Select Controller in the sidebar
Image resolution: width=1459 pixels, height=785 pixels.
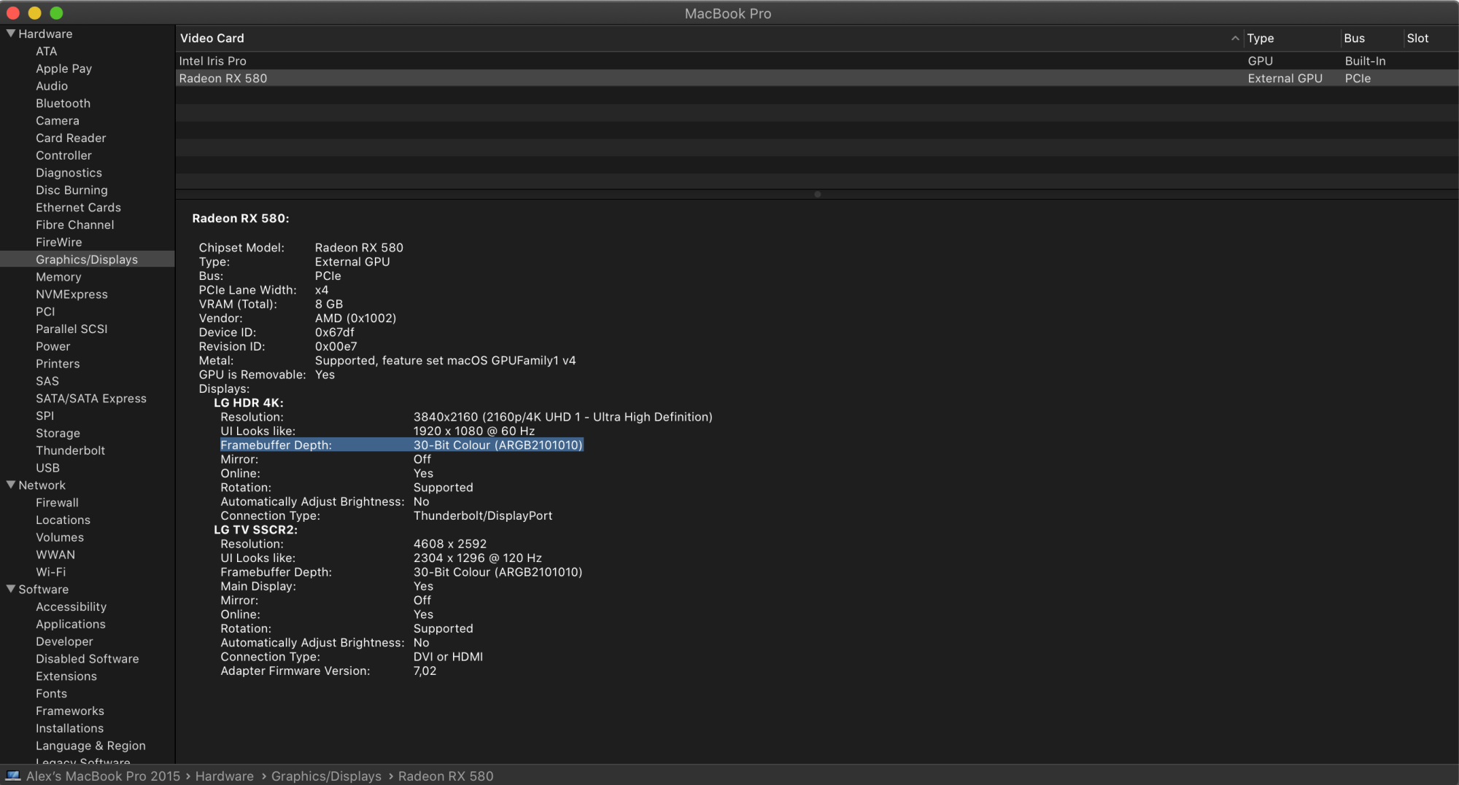point(64,155)
